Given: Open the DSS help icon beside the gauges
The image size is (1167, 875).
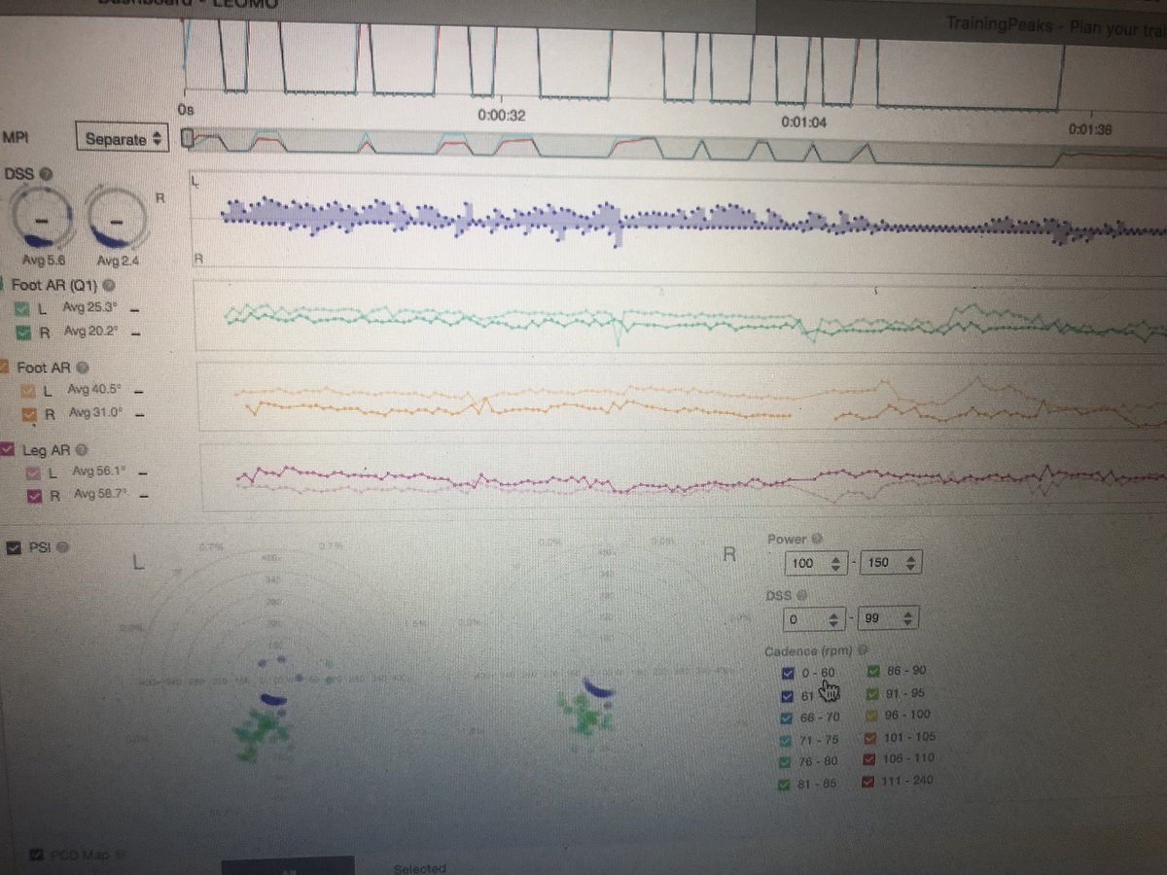Looking at the screenshot, I should 46,173.
